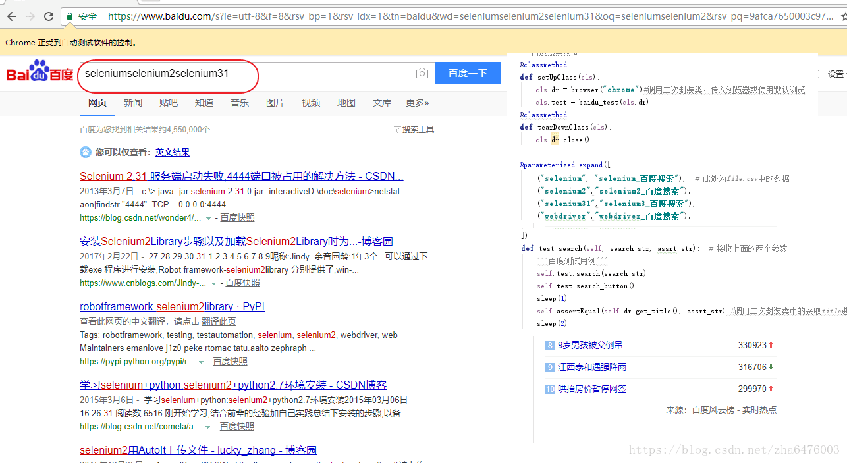This screenshot has width=847, height=463.
Task: Click hot topic count 299970
Action: pyautogui.click(x=753, y=389)
